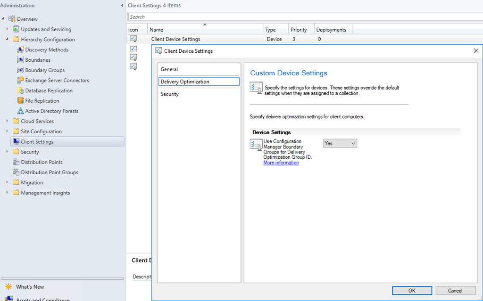Click the Updates and Servicing icon
483x301 pixels.
pyautogui.click(x=16, y=29)
